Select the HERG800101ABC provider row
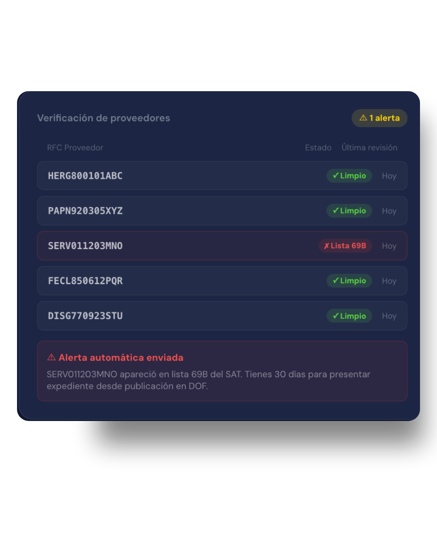Image resolution: width=437 pixels, height=547 pixels. pos(222,175)
